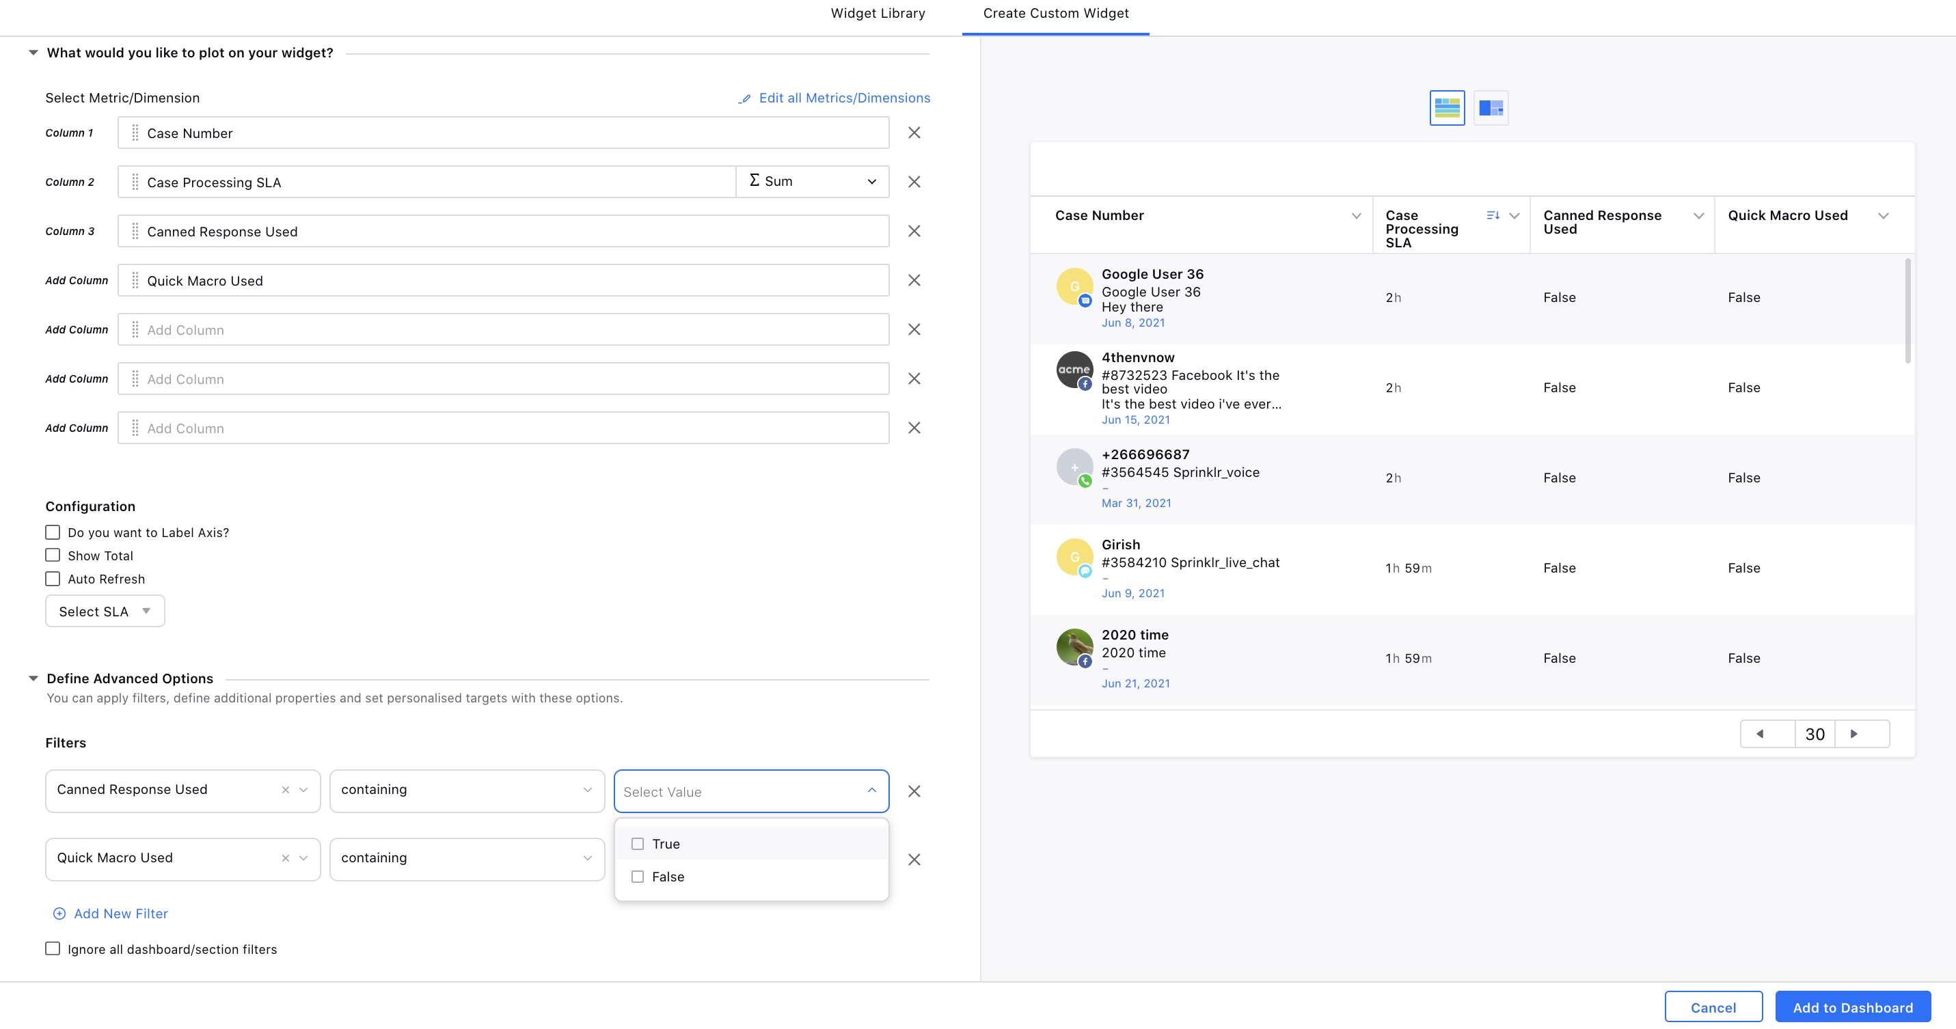Click sort icon in Case Processing SLA header
The width and height of the screenshot is (1956, 1029).
[1493, 215]
